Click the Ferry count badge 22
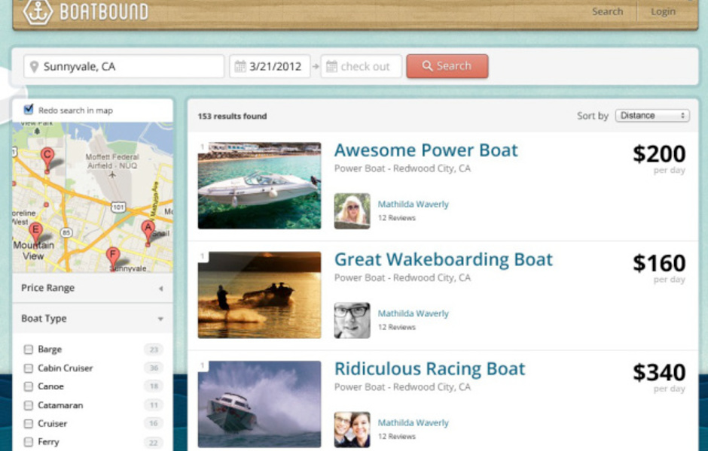 [154, 443]
